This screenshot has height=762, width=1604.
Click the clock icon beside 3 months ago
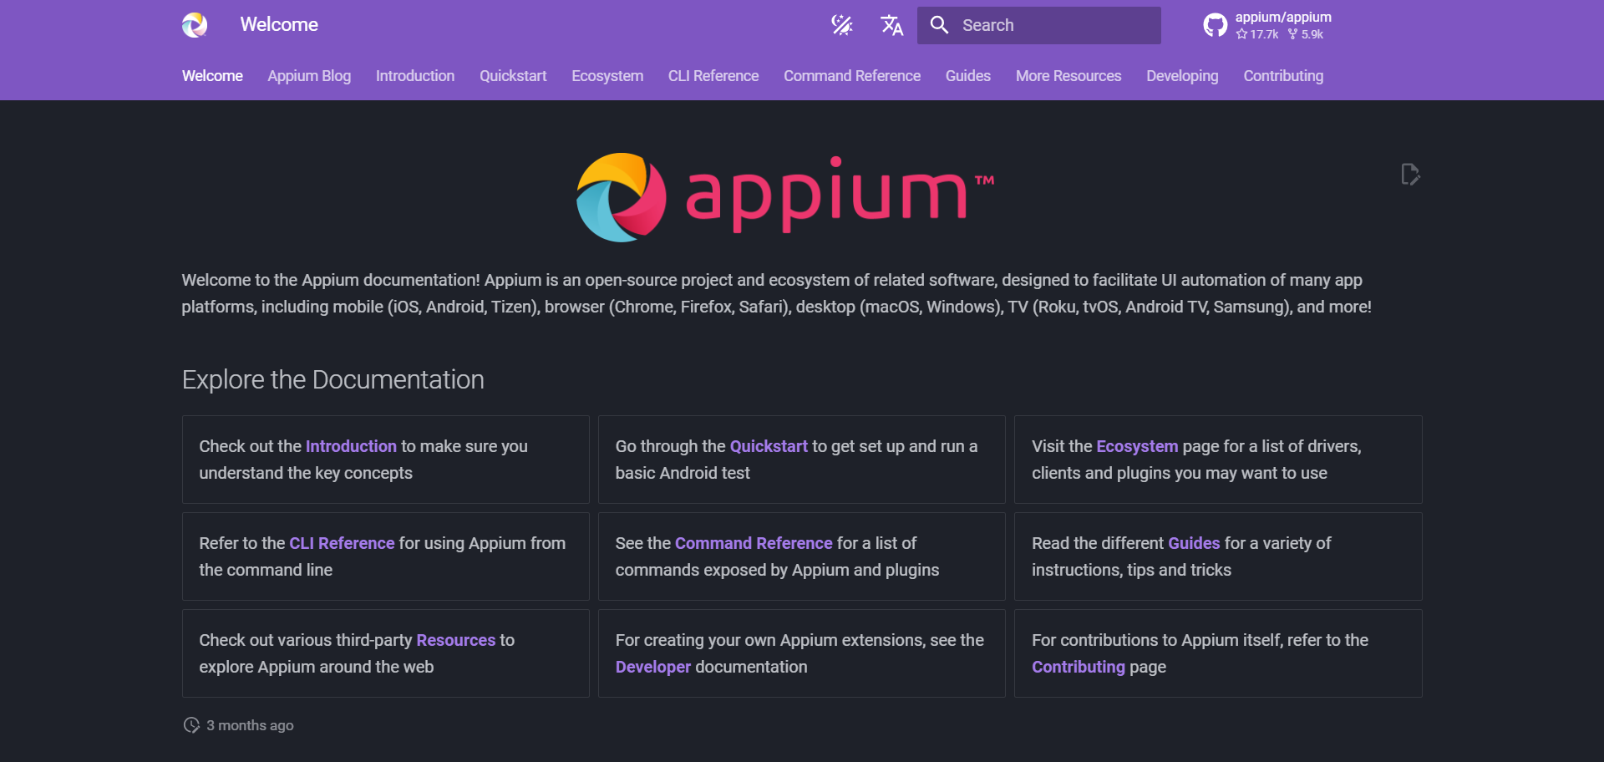(x=191, y=725)
